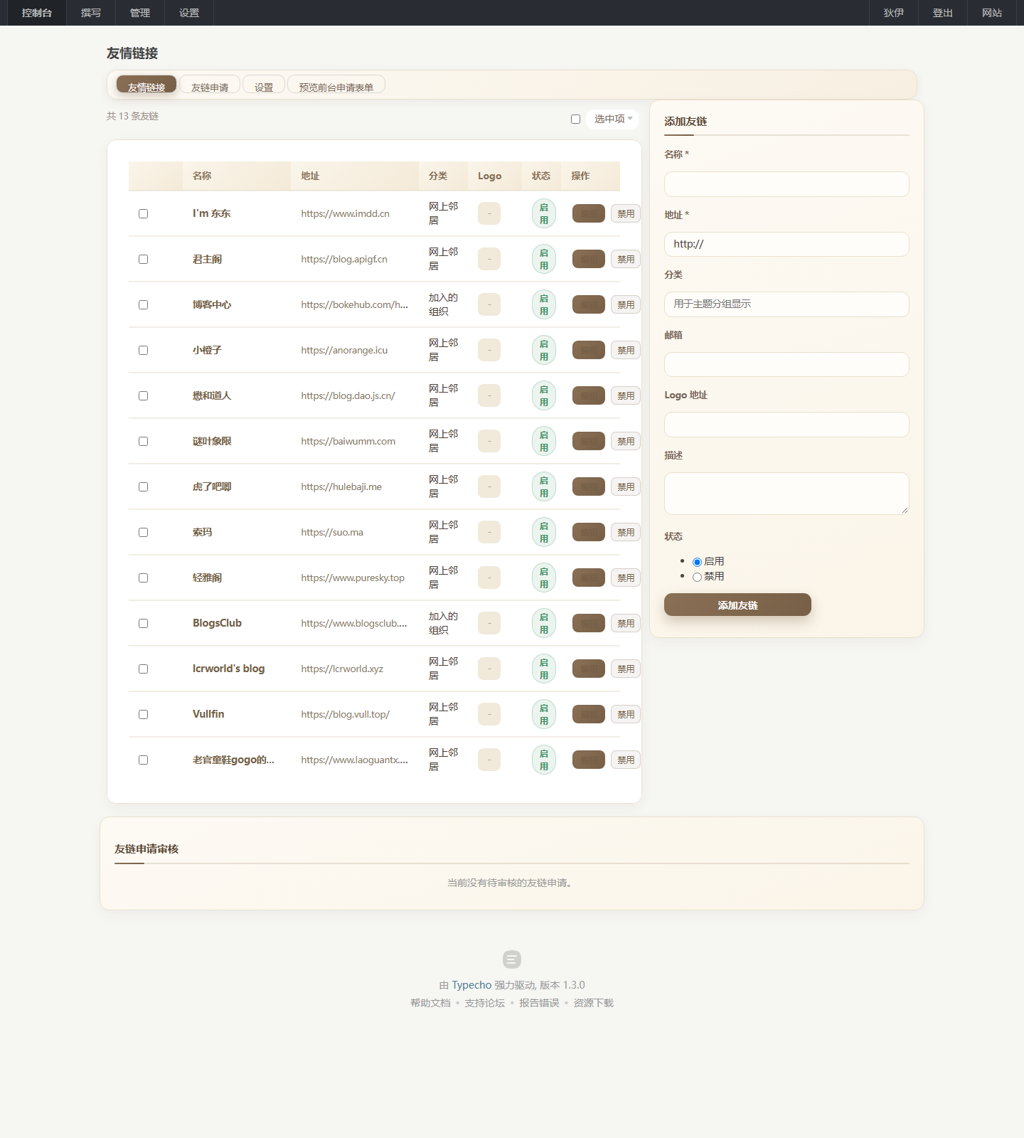Viewport: 1024px width, 1138px height.
Task: Check the checkbox for I'm 东东
Action: pos(144,213)
